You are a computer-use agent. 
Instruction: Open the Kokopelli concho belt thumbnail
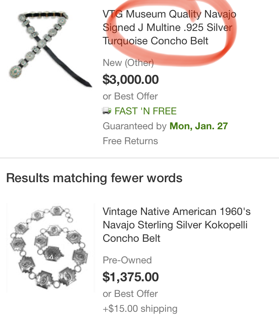(x=50, y=247)
